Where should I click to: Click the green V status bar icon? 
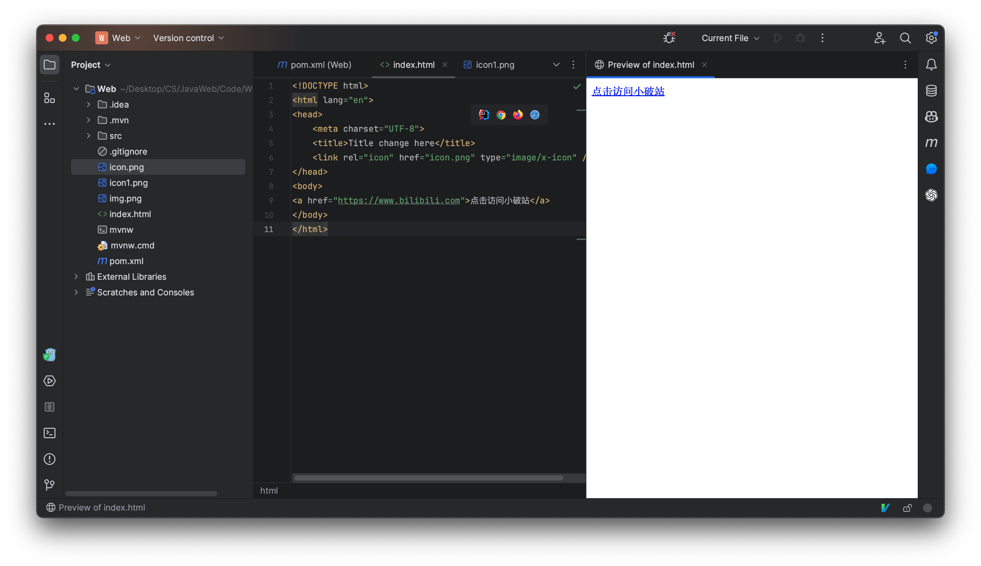click(885, 508)
